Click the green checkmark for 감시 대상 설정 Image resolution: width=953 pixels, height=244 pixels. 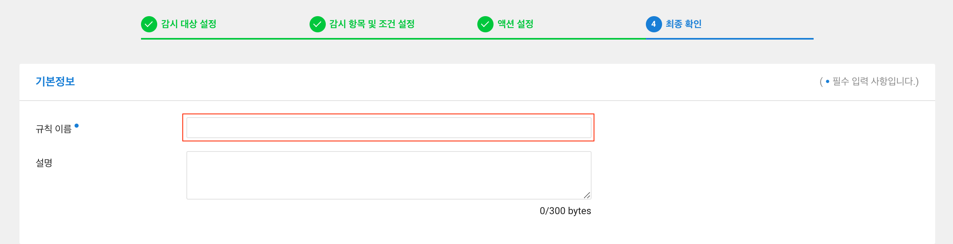(x=149, y=24)
